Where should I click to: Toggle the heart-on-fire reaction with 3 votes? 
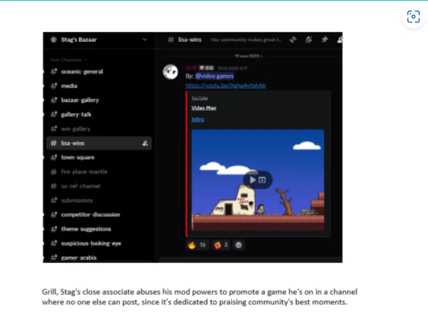click(221, 245)
